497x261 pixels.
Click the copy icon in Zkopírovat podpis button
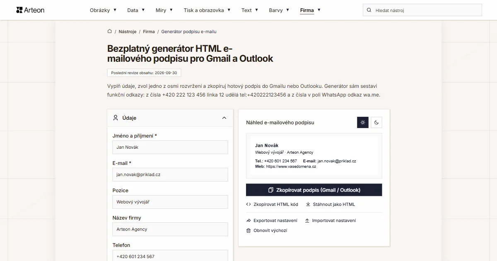[271, 190]
